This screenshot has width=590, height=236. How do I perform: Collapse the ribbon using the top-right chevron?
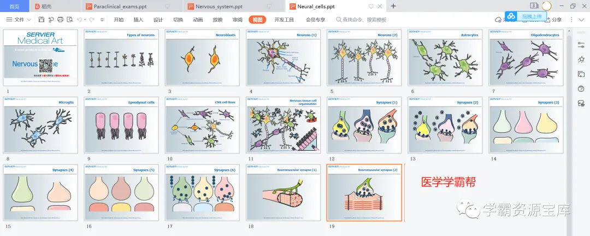click(x=582, y=20)
